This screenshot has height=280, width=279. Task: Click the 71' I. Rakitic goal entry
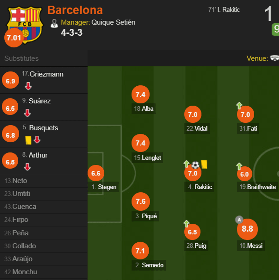pyautogui.click(x=224, y=10)
